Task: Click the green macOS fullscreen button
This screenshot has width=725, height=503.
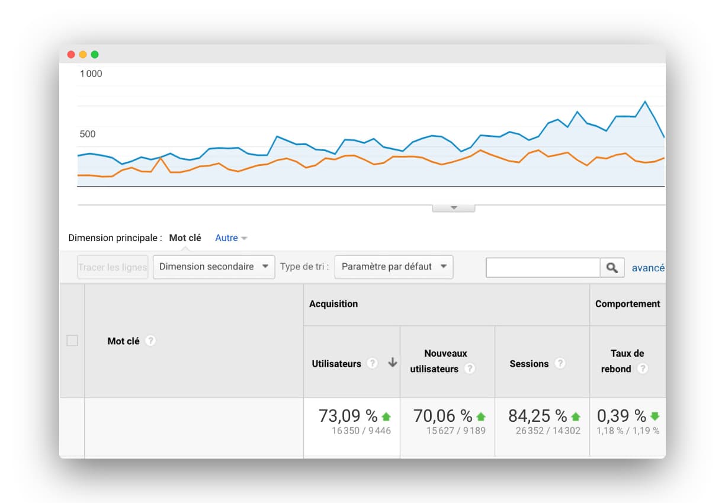Action: (x=95, y=55)
